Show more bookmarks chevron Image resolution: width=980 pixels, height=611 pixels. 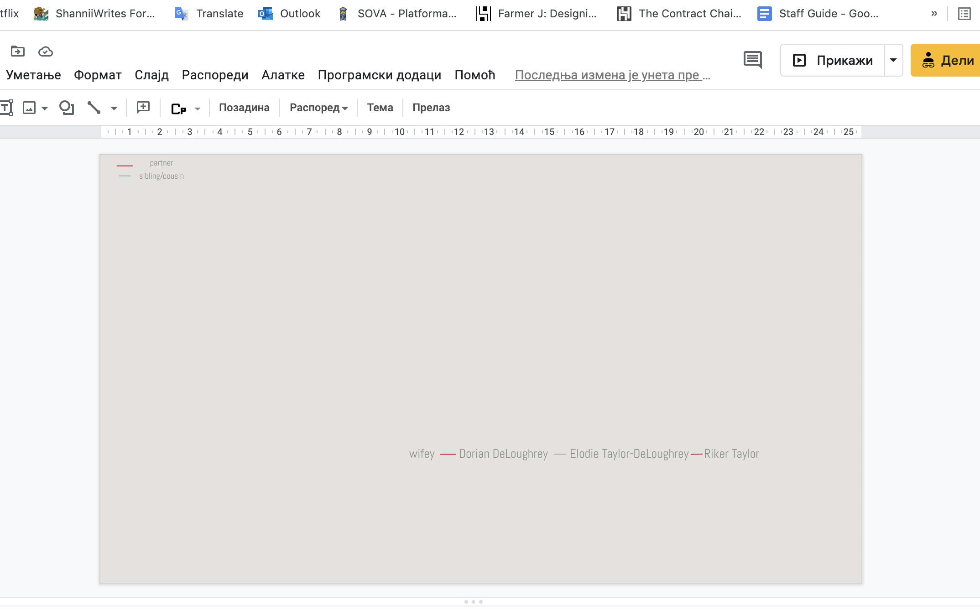pyautogui.click(x=934, y=14)
